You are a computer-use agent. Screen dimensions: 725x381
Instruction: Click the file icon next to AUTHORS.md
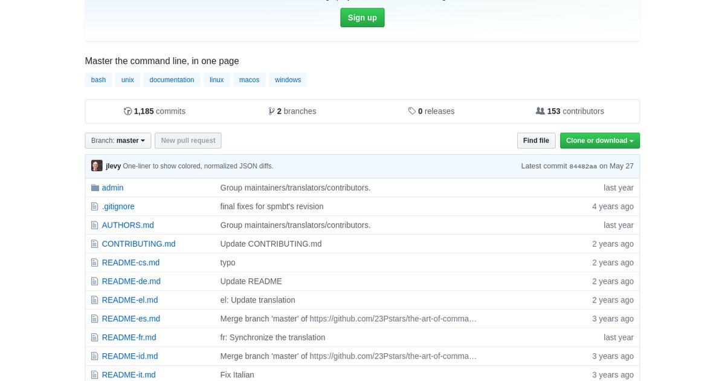95,224
